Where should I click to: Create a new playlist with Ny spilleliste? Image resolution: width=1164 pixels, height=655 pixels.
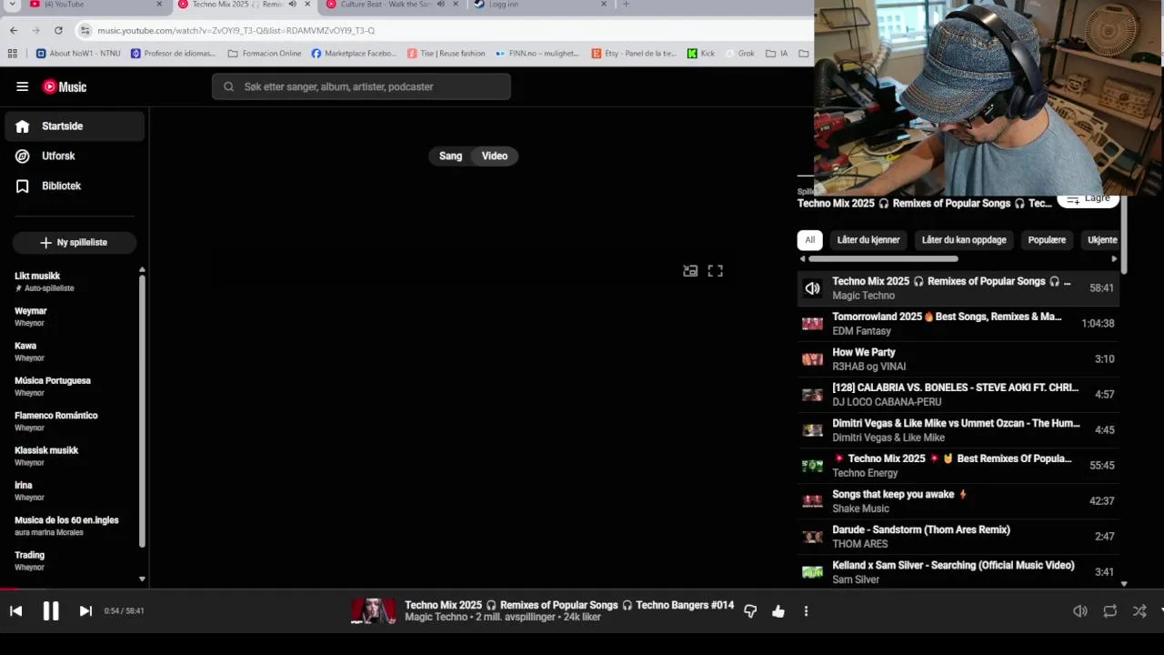[75, 243]
